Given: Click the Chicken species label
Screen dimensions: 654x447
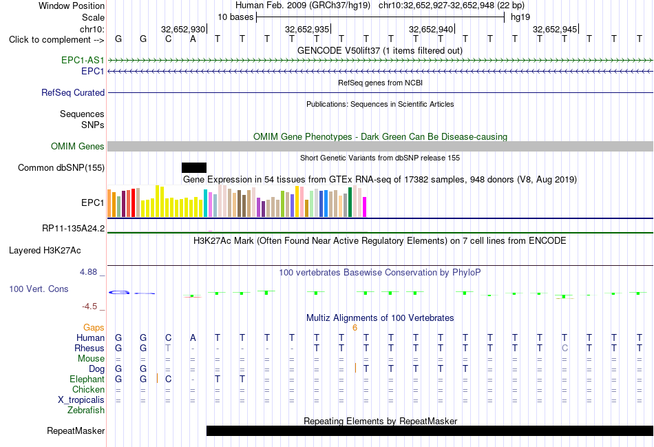Looking at the screenshot, I should [88, 389].
